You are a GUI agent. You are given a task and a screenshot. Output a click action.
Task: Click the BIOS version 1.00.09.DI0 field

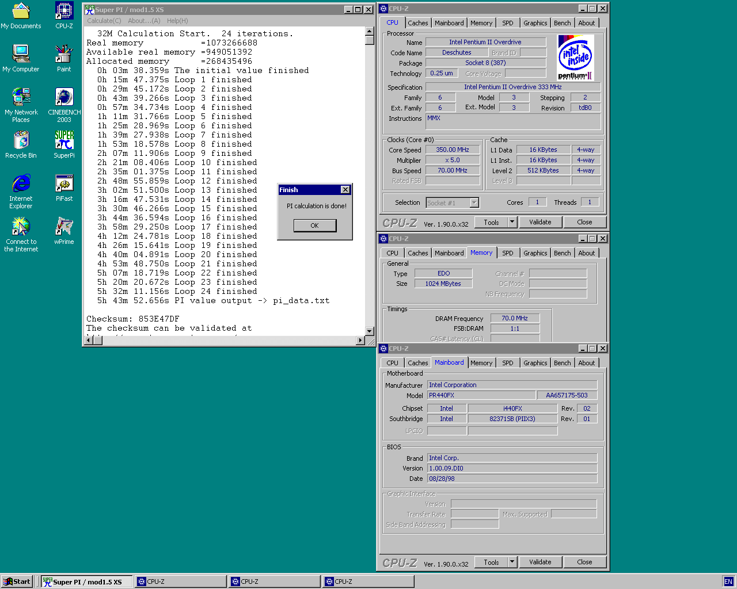tap(512, 468)
